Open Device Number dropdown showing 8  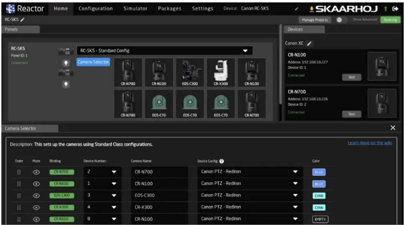click(x=102, y=219)
